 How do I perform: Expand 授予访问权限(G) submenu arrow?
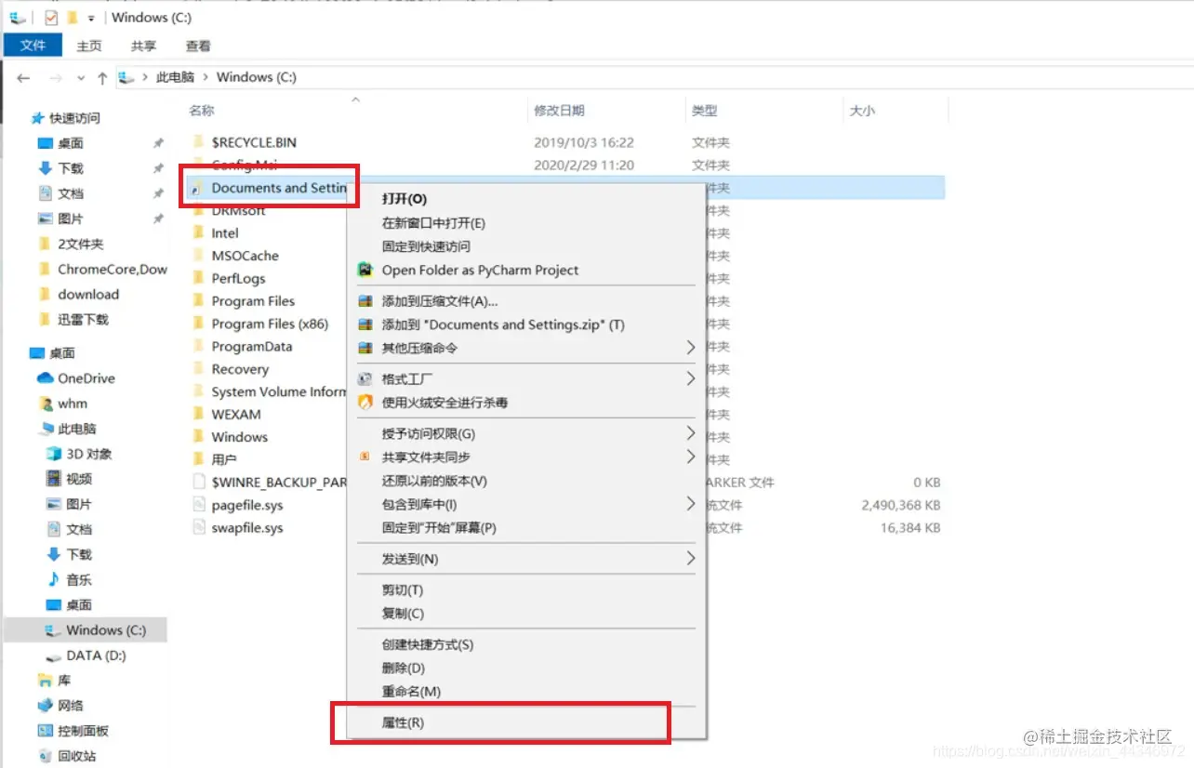click(690, 433)
